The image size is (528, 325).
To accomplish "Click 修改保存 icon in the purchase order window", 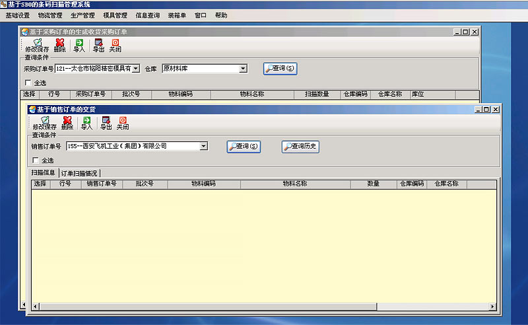I will [37, 45].
